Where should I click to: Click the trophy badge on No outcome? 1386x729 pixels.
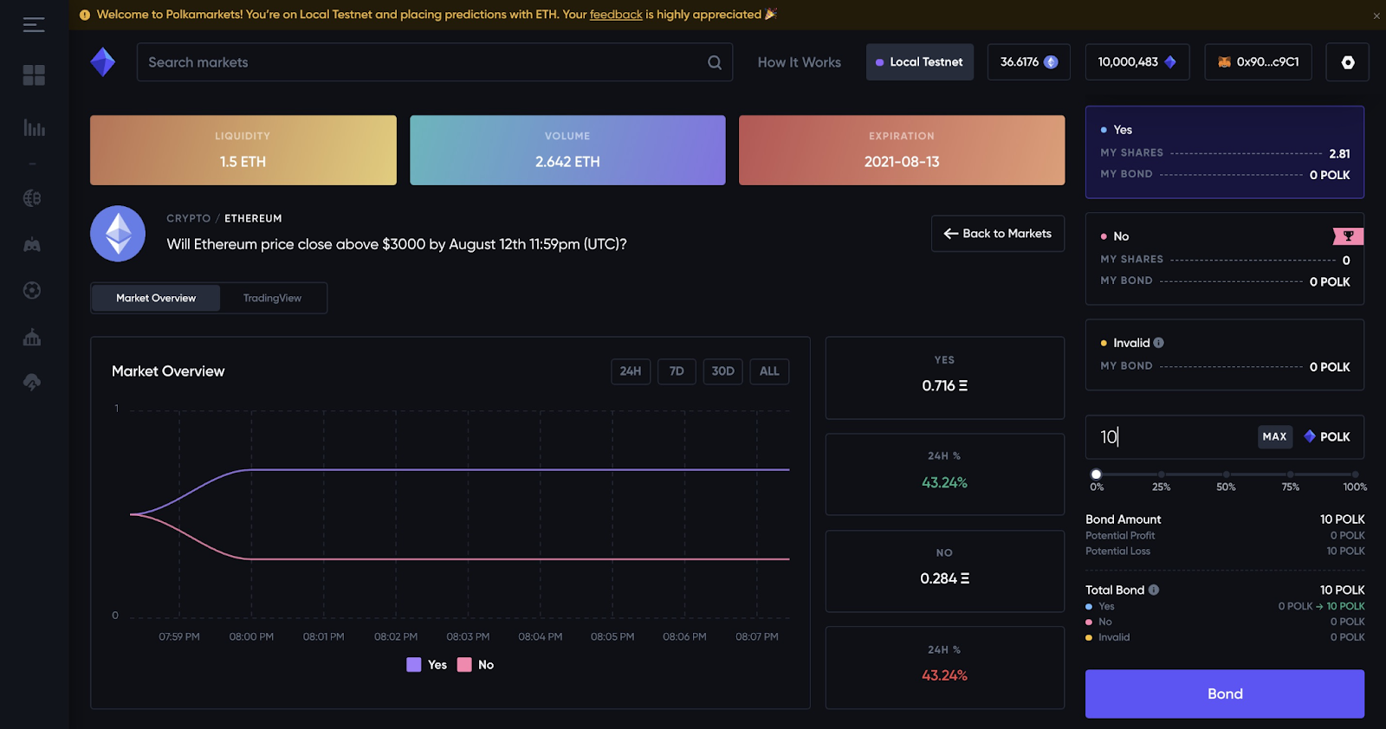coord(1348,235)
